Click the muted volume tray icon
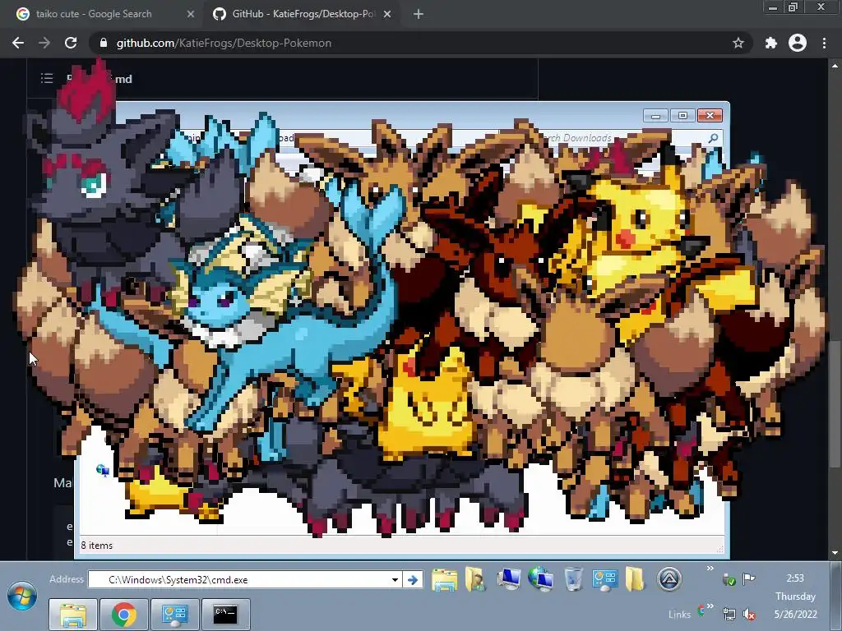Screen dimensions: 842x631 pos(749,614)
